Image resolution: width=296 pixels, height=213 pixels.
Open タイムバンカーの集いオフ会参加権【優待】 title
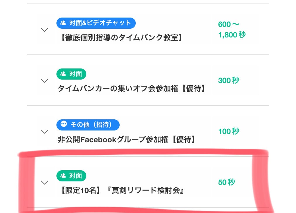(x=131, y=88)
